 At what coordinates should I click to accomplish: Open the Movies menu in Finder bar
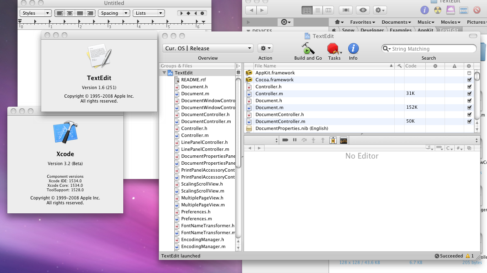(450, 22)
